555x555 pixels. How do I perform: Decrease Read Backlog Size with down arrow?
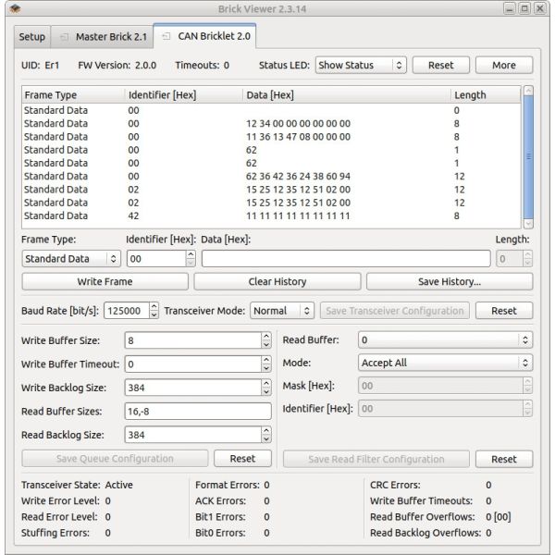point(266,438)
